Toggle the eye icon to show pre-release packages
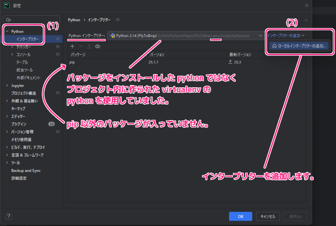 pyautogui.click(x=97, y=46)
